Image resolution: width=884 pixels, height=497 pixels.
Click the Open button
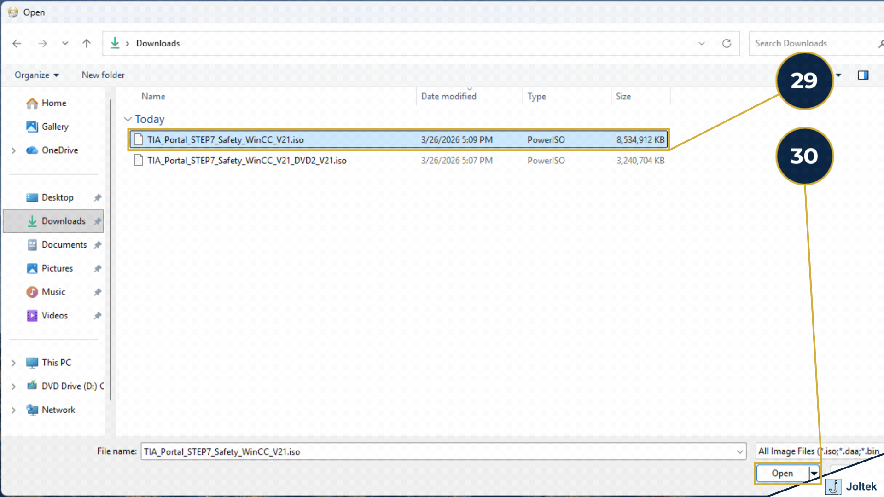coord(782,473)
